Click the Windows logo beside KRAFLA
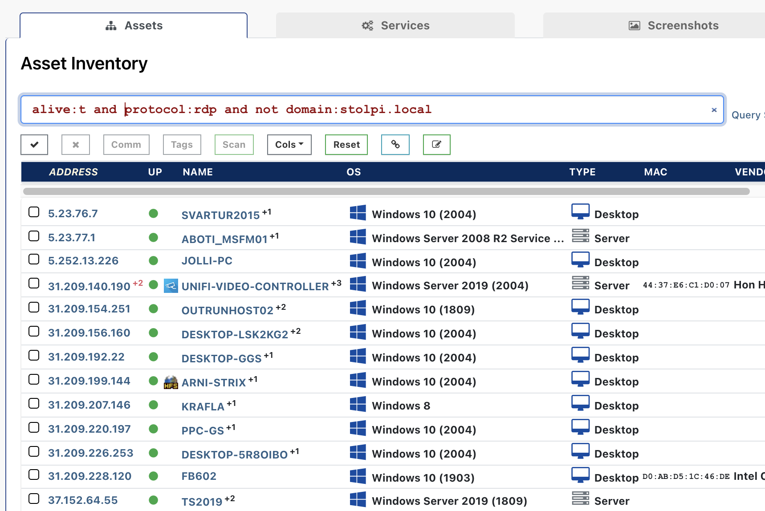Image resolution: width=765 pixels, height=511 pixels. [358, 404]
